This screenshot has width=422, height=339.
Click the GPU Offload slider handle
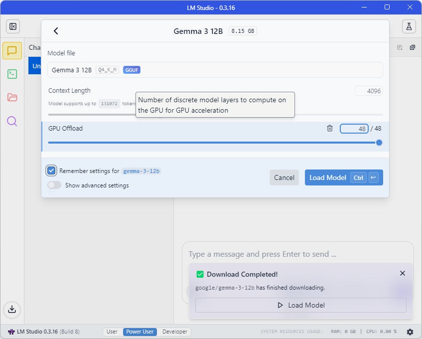[379, 143]
